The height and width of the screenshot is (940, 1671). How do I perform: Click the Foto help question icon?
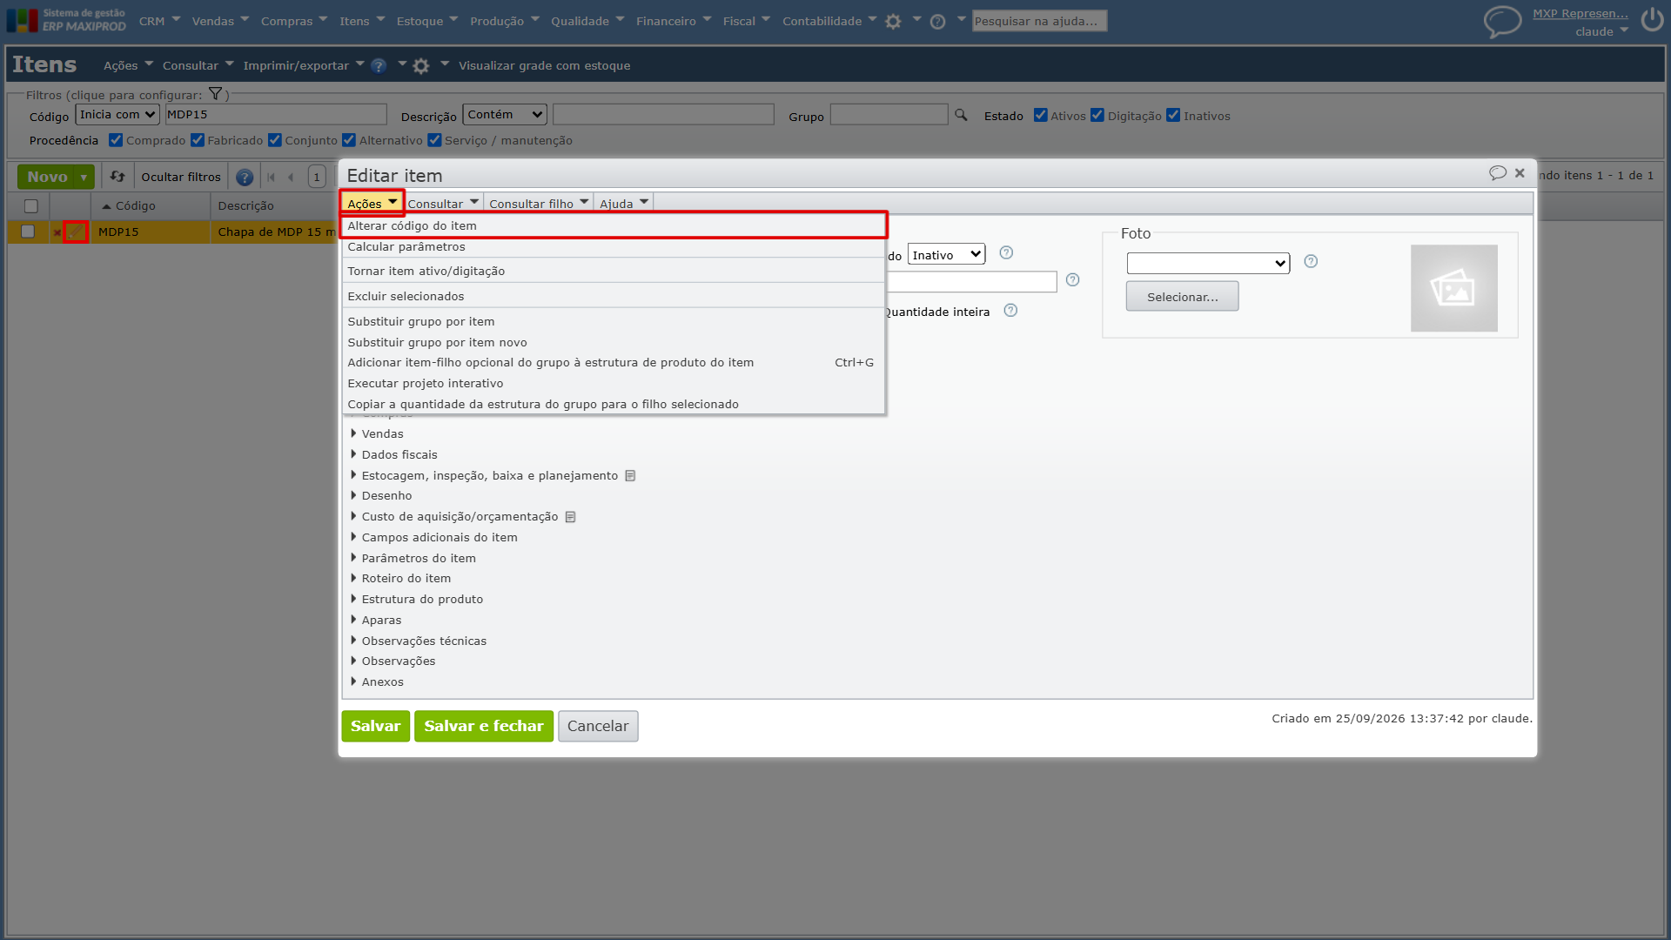tap(1311, 261)
